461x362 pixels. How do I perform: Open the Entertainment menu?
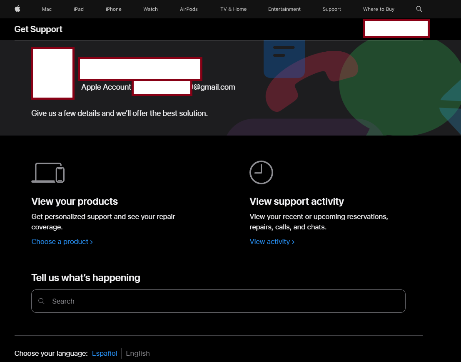(x=284, y=9)
